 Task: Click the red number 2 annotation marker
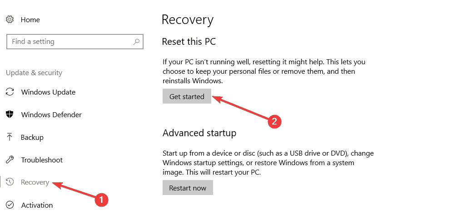(274, 121)
